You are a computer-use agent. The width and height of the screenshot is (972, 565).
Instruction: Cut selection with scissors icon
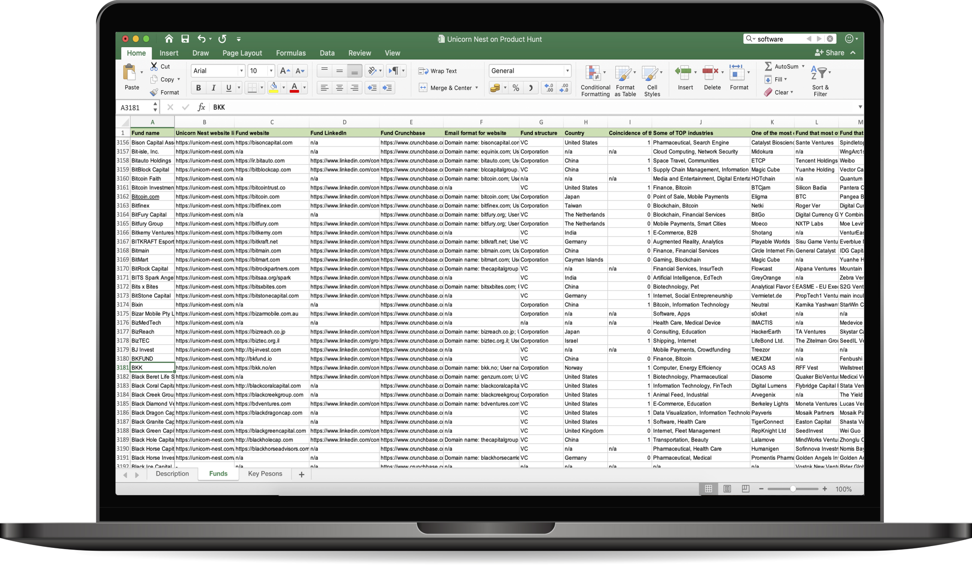(154, 66)
